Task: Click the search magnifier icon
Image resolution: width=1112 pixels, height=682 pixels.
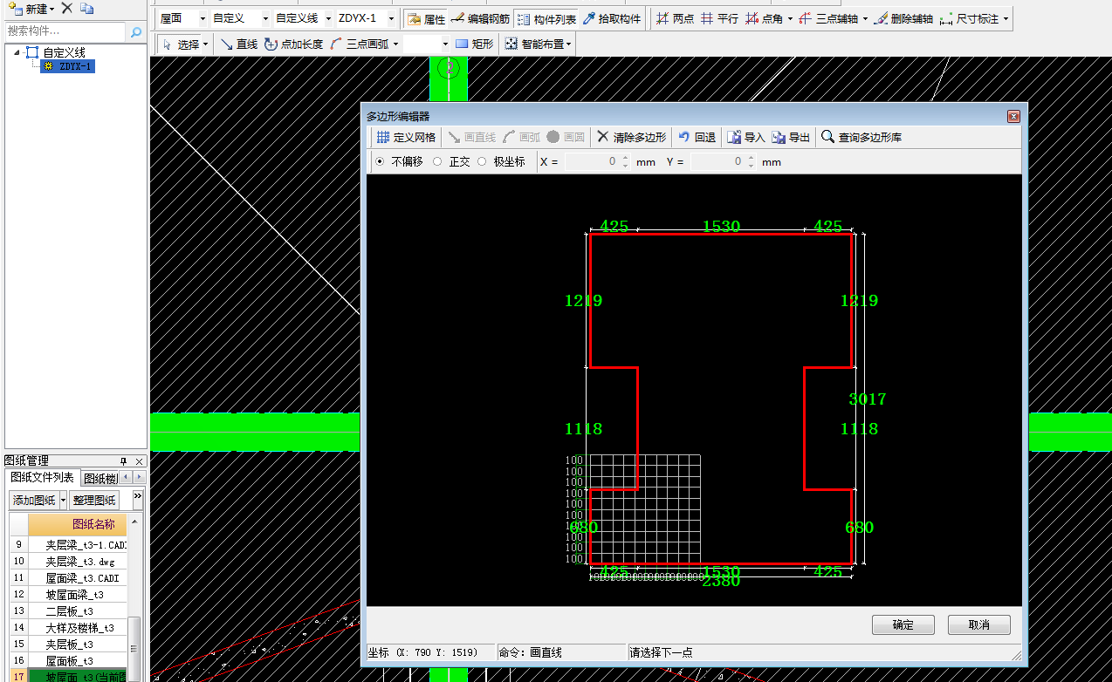Action: tap(136, 32)
